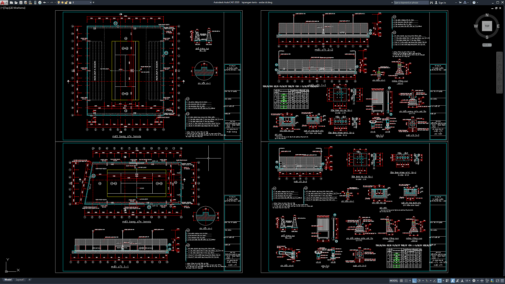Click the Open folder icon
505x284 pixels.
tap(16, 2)
